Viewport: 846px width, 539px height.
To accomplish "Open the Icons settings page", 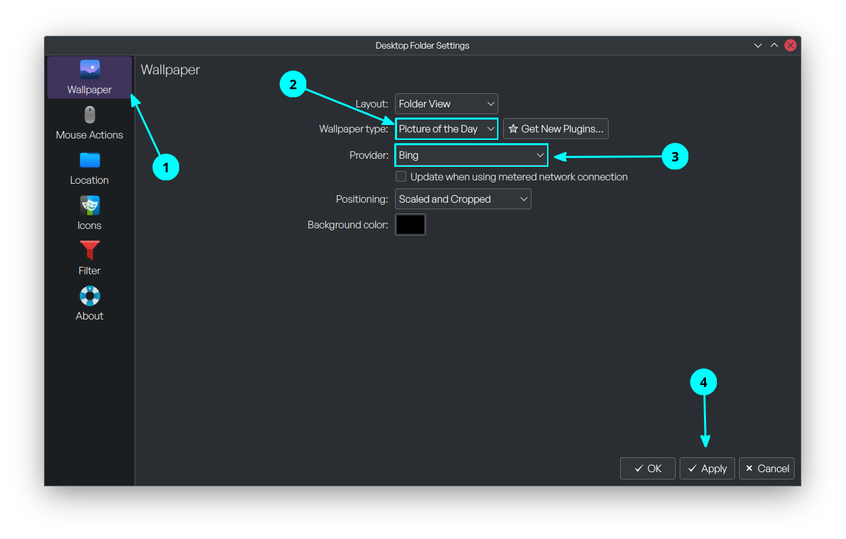I will pyautogui.click(x=89, y=206).
